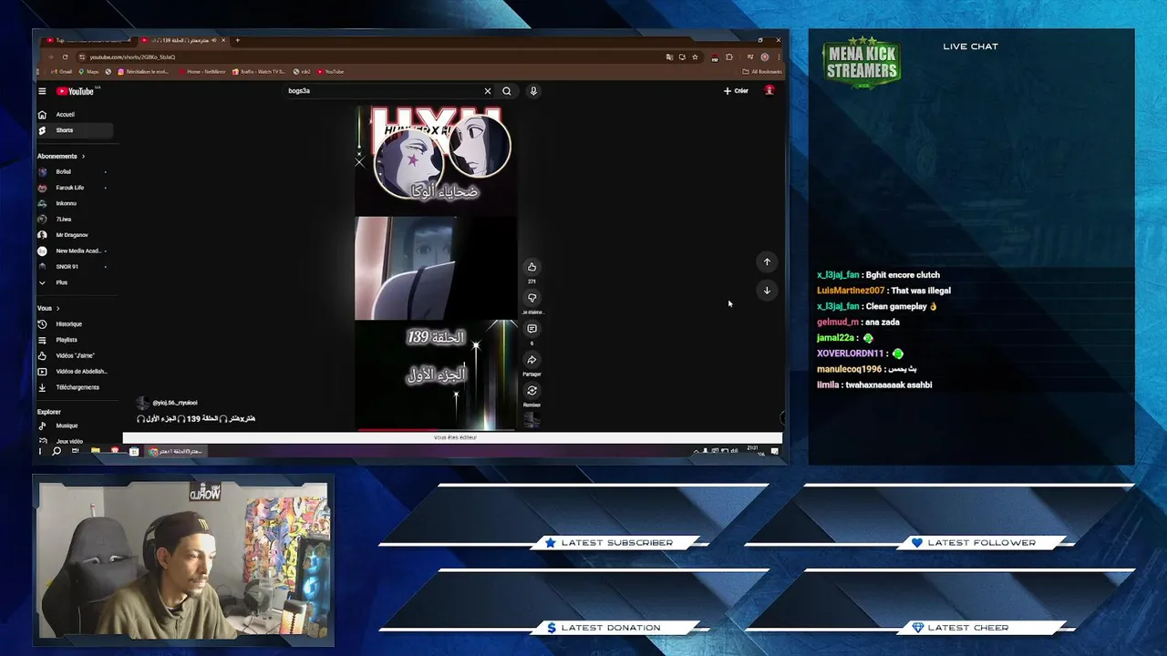
Task: Open the Chrome extensions puzzle icon
Action: pyautogui.click(x=729, y=56)
